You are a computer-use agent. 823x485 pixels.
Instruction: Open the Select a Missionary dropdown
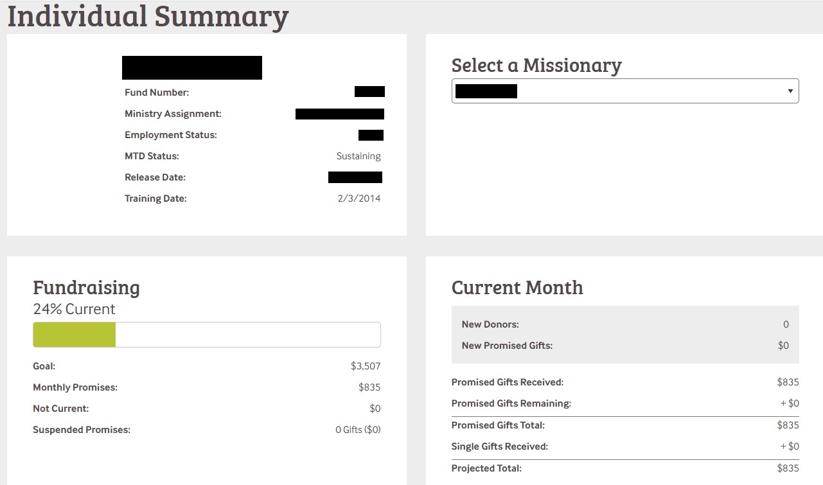pyautogui.click(x=624, y=91)
